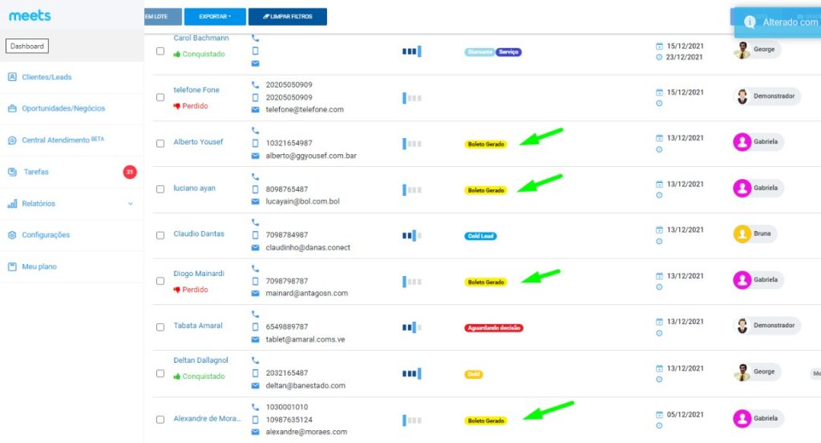821x443 pixels.
Task: Click George owner chip in Carol row
Action: pos(757,49)
